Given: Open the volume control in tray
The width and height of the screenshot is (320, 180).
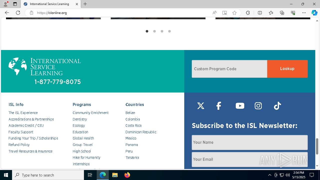Looking at the screenshot, I should pyautogui.click(x=288, y=175).
